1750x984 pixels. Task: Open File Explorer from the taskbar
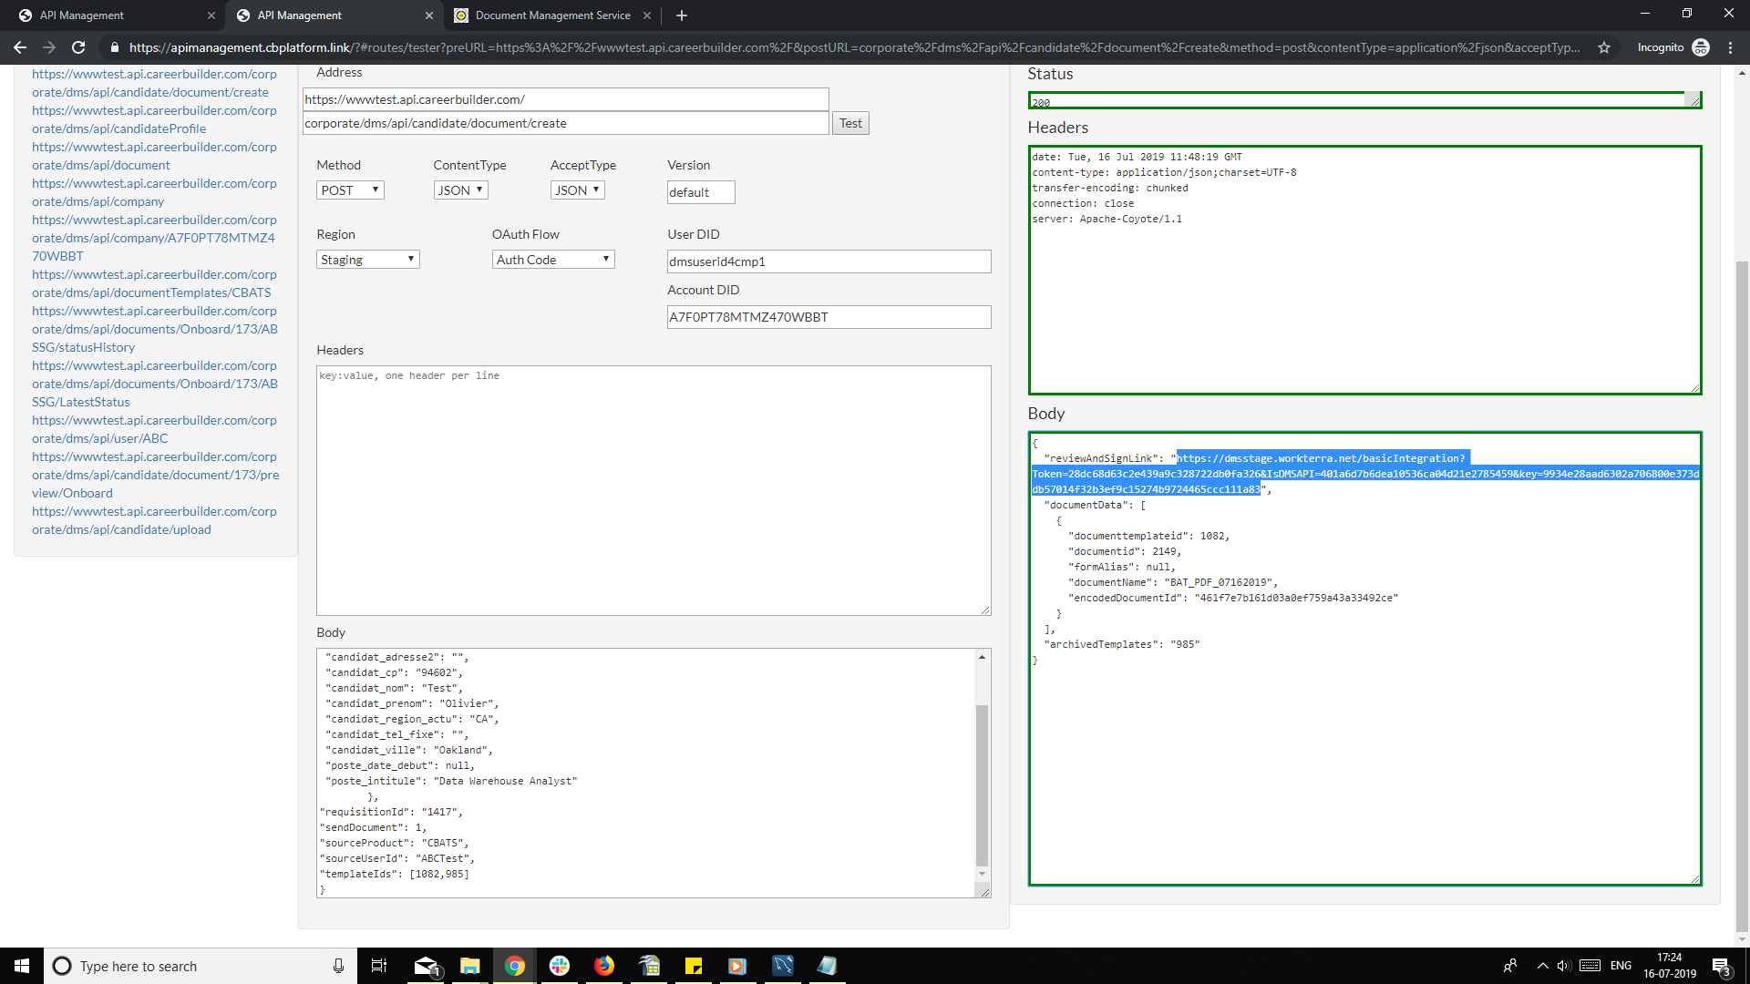[x=470, y=966]
